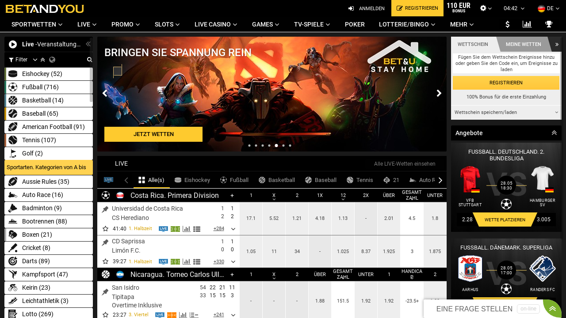Open live stream for Universidad de Costa Rica match
The width and height of the screenshot is (566, 318).
coord(164,229)
